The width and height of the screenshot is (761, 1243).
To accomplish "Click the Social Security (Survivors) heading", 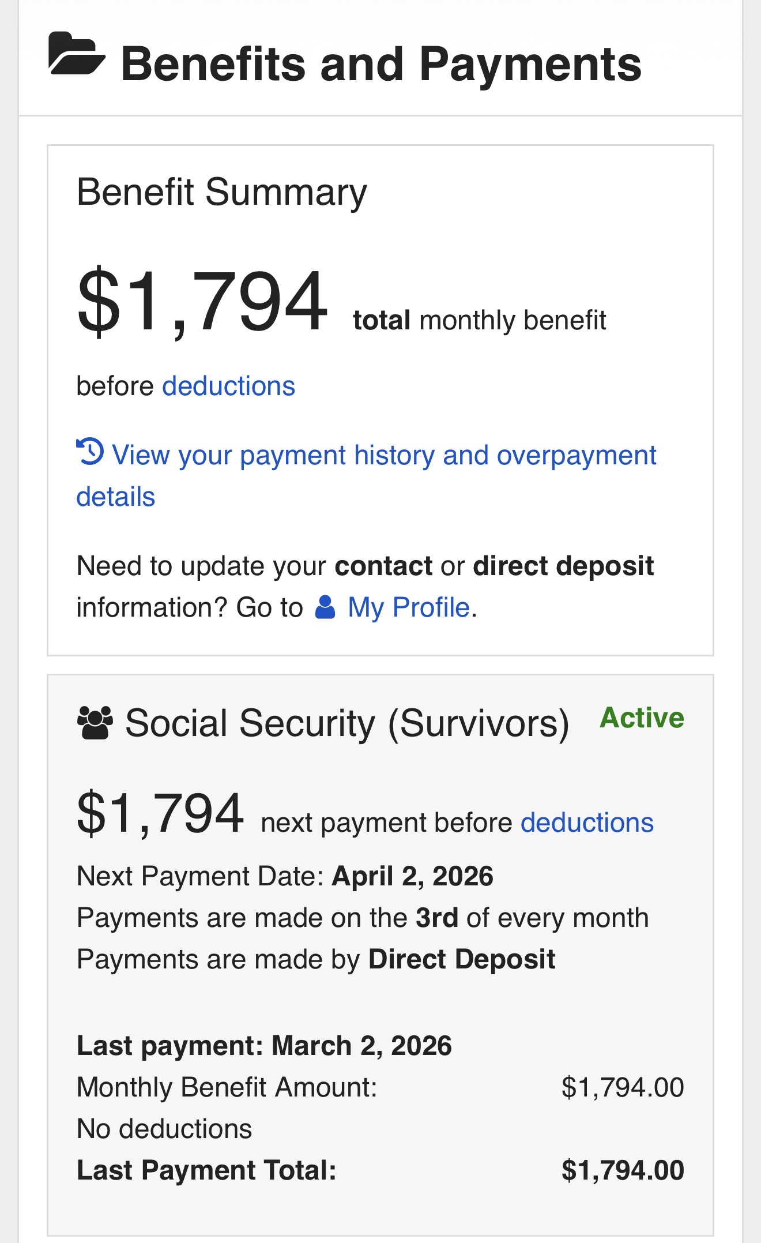I will click(347, 723).
